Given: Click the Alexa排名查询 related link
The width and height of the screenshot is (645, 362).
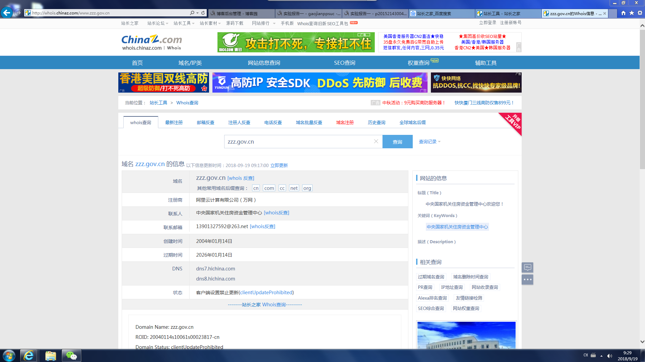Looking at the screenshot, I should [x=432, y=298].
